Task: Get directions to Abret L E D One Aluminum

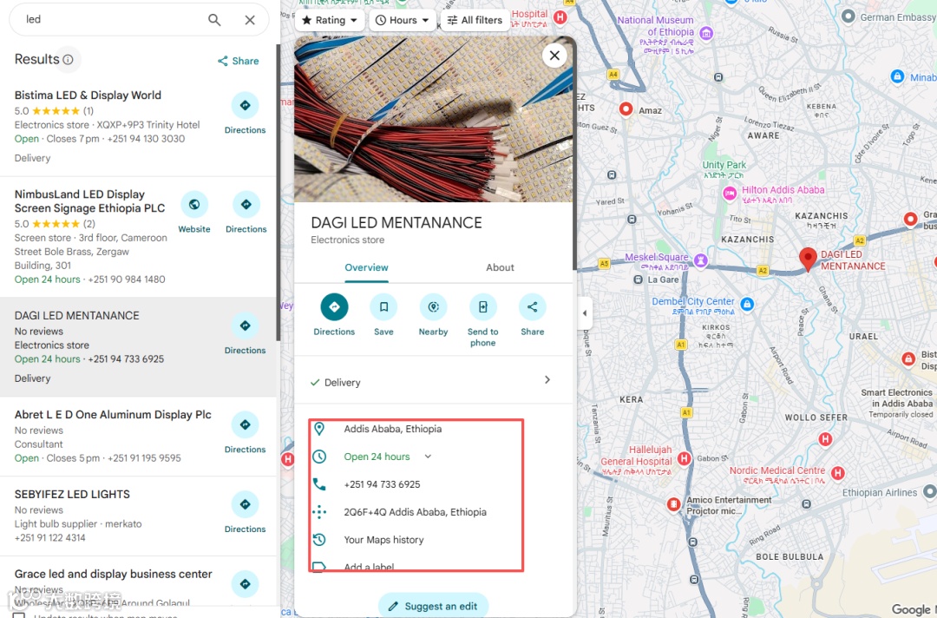Action: [x=245, y=433]
